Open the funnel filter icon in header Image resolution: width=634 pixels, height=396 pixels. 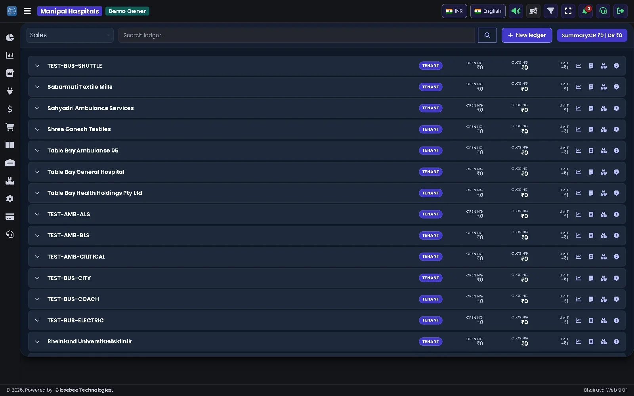tap(551, 11)
